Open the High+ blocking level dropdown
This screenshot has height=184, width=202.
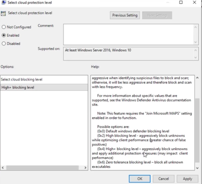[x=44, y=87]
